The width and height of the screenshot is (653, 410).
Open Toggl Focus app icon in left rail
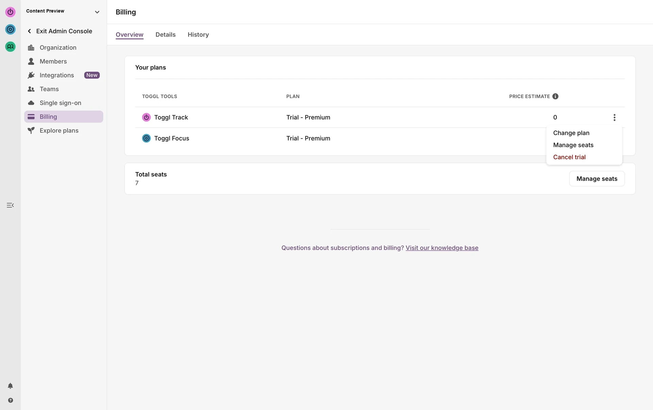(x=10, y=29)
